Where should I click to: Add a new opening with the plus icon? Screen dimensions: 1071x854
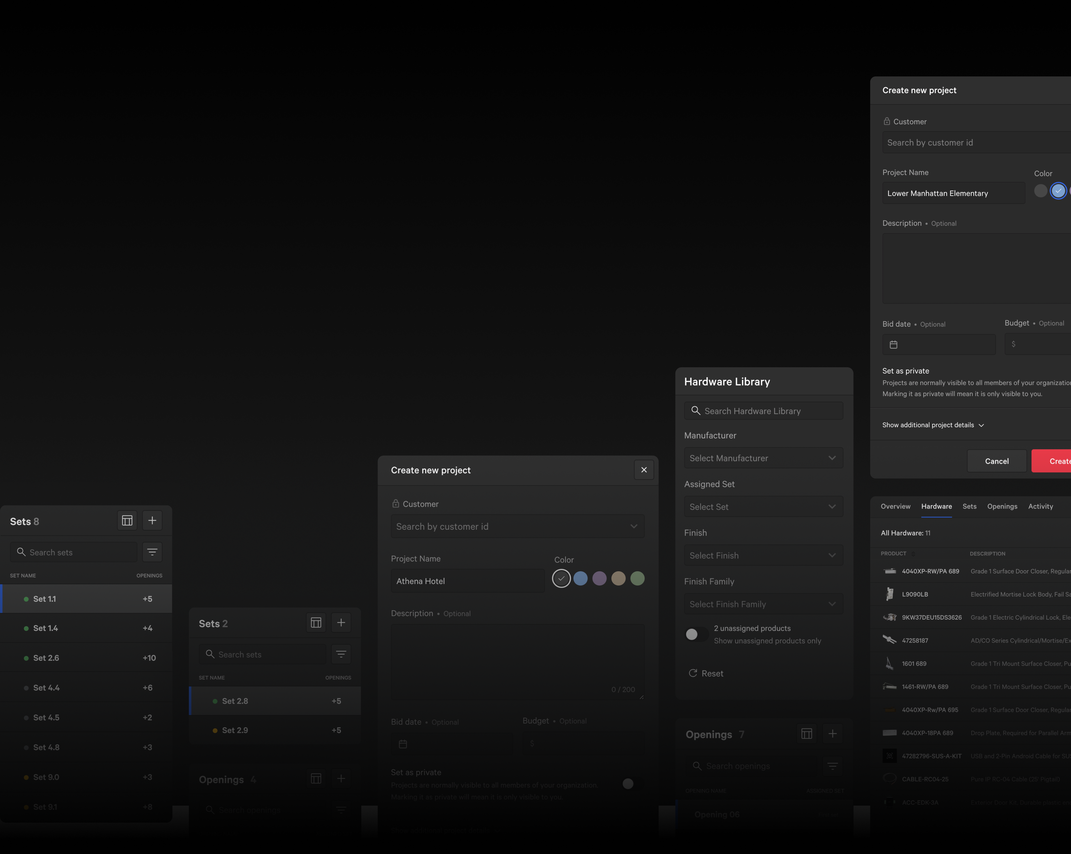pyautogui.click(x=833, y=733)
